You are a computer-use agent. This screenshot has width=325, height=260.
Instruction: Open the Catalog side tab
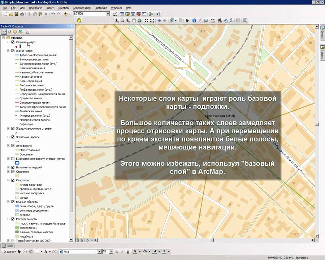pyautogui.click(x=322, y=52)
